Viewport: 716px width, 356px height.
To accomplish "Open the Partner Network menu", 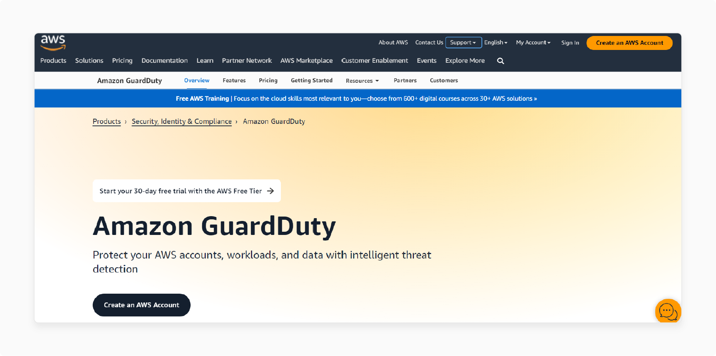I will coord(247,61).
